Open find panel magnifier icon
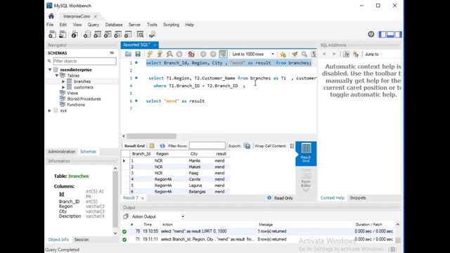The image size is (450, 253). click(x=304, y=54)
